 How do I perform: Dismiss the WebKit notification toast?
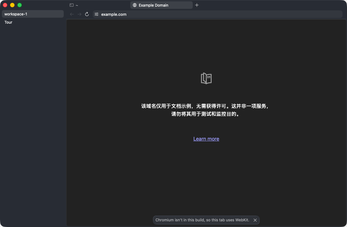[x=255, y=220]
